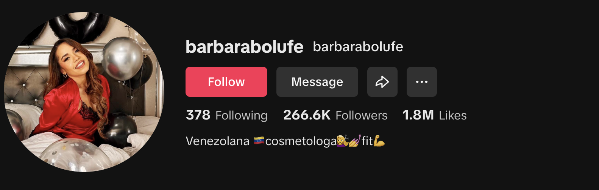Image resolution: width=599 pixels, height=190 pixels.
Task: Click the word Venezolana in bio
Action: (x=218, y=141)
